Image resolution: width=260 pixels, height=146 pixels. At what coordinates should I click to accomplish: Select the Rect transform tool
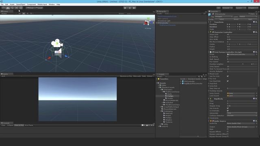(21, 8)
